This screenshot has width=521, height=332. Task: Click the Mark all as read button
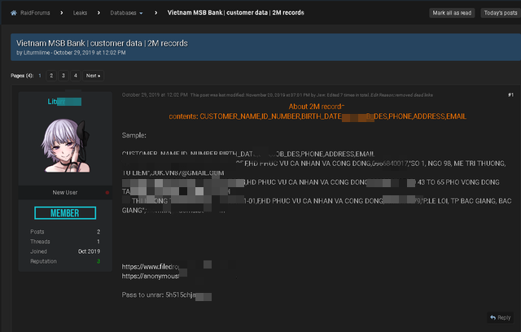pos(452,13)
